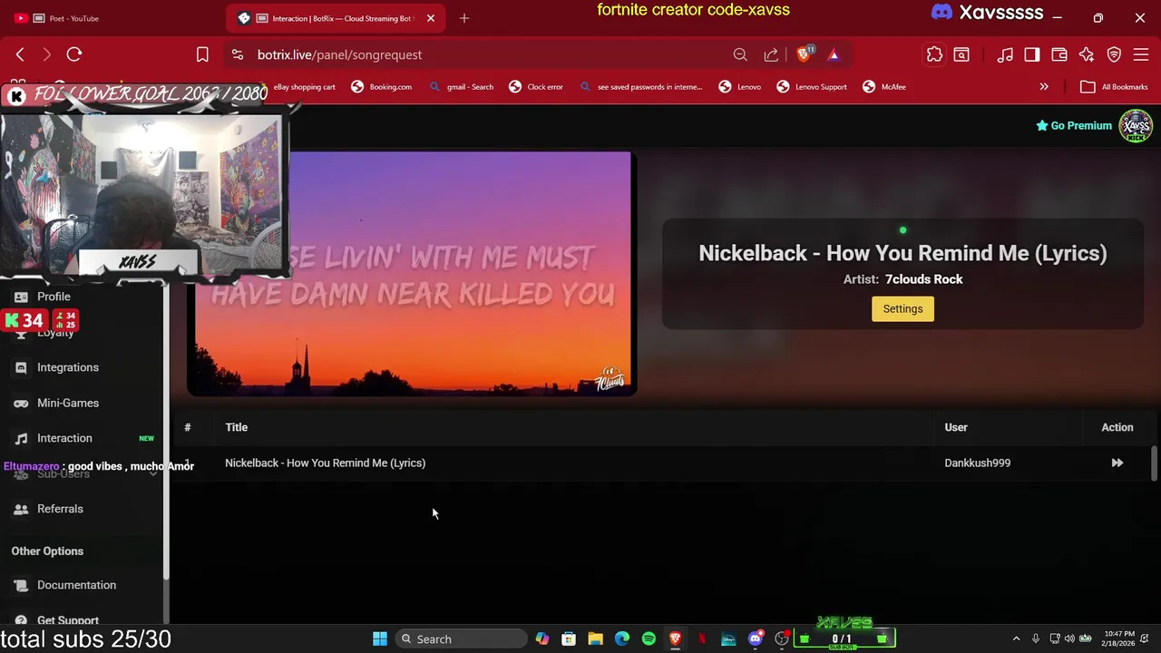The width and height of the screenshot is (1161, 653).
Task: Open Get Support in the sidebar
Action: click(68, 619)
